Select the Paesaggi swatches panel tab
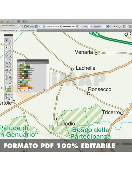132x171 pixels. click(21, 63)
